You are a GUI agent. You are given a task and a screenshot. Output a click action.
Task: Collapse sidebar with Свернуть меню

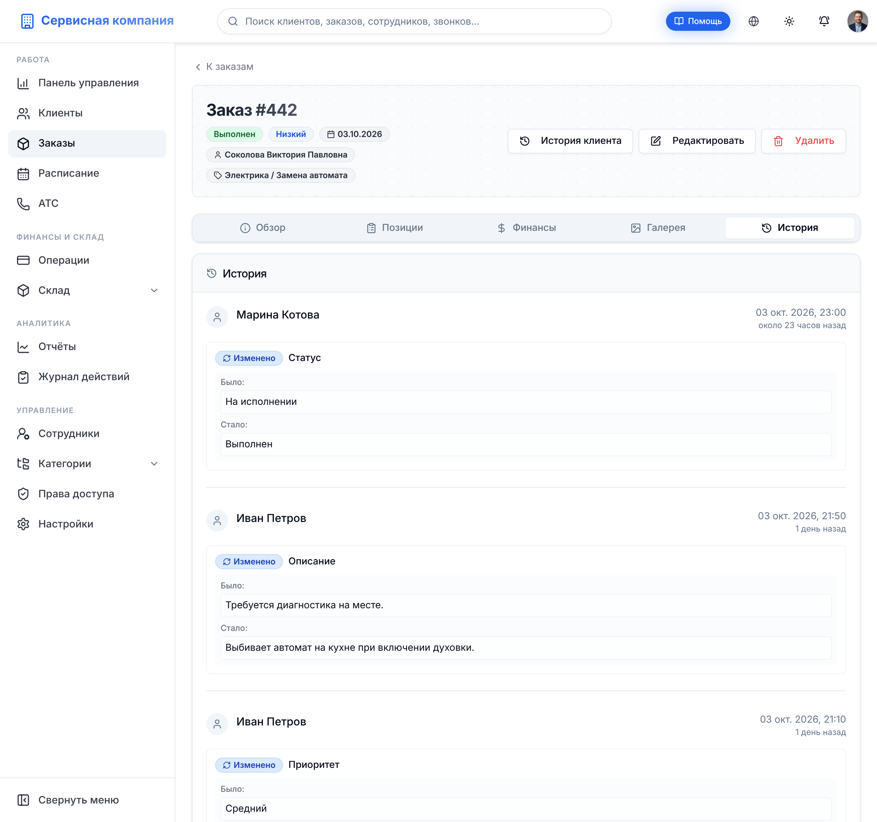point(87,800)
